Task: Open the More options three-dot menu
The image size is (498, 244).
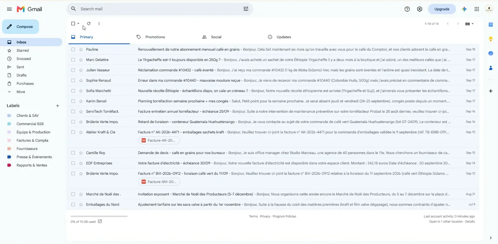Action: 99,23
